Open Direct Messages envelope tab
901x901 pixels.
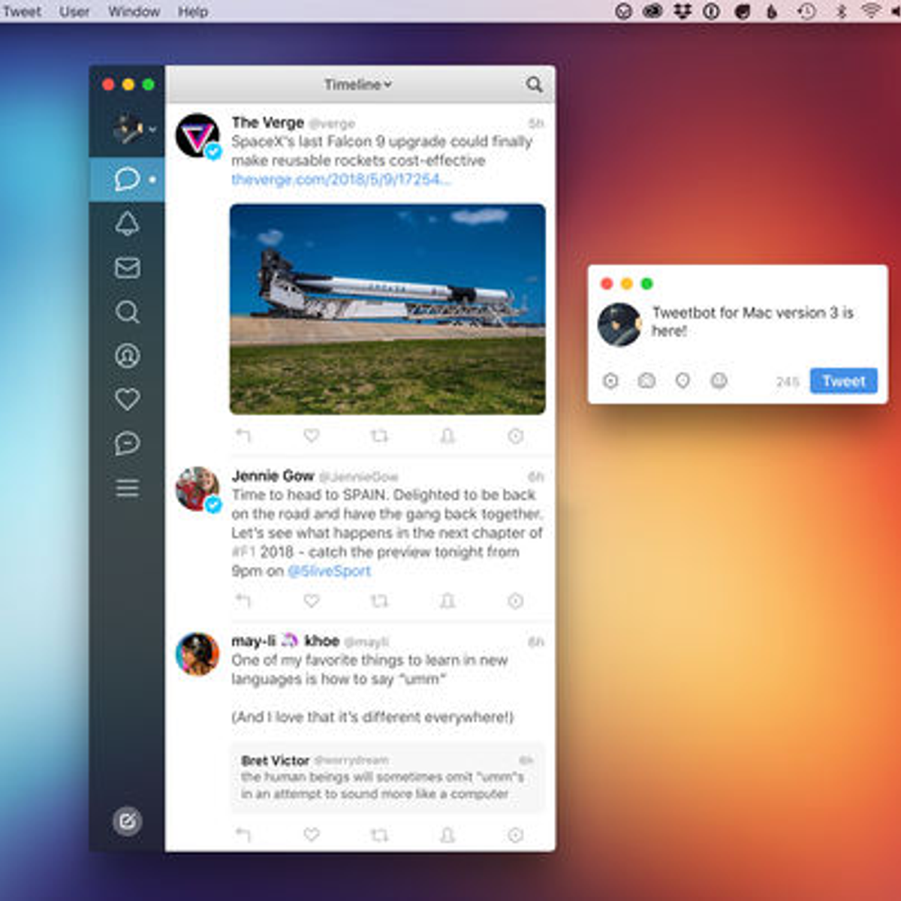tap(127, 267)
